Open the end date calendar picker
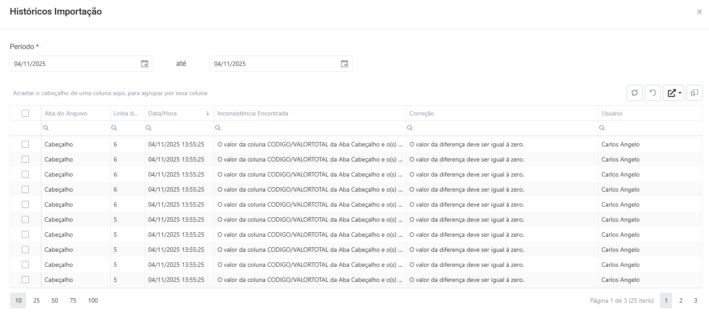This screenshot has height=323, width=709. click(x=344, y=64)
